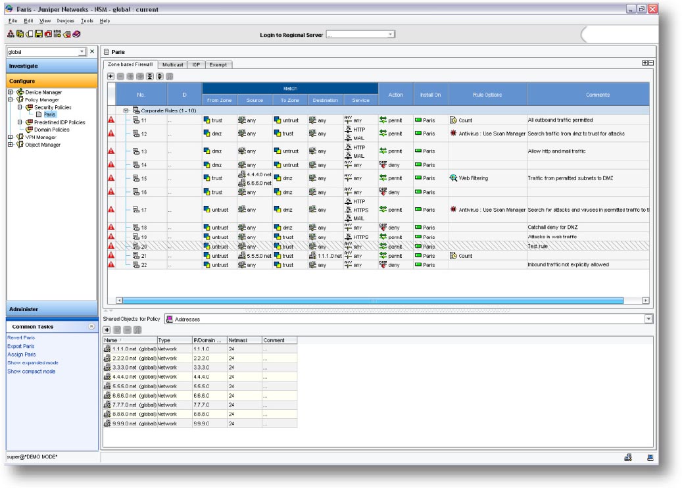The image size is (682, 488).
Task: Click the Export Paris link
Action: click(x=21, y=346)
